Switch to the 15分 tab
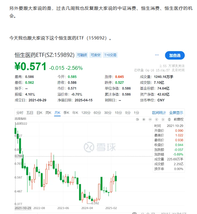 click(x=118, y=113)
